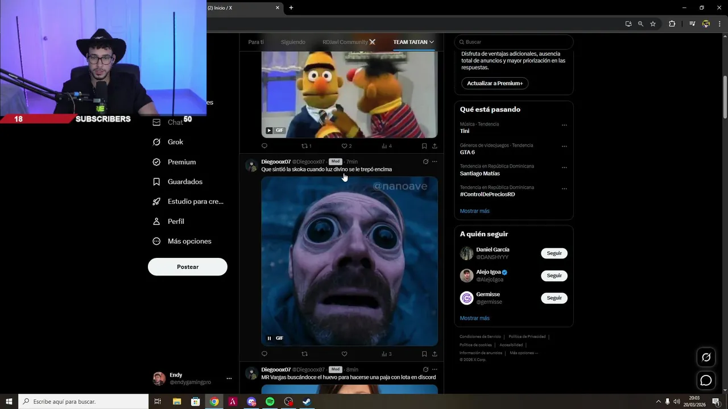Screen dimensions: 728x409
Task: Bookmark the Bert and Ernie post
Action: coord(424,146)
